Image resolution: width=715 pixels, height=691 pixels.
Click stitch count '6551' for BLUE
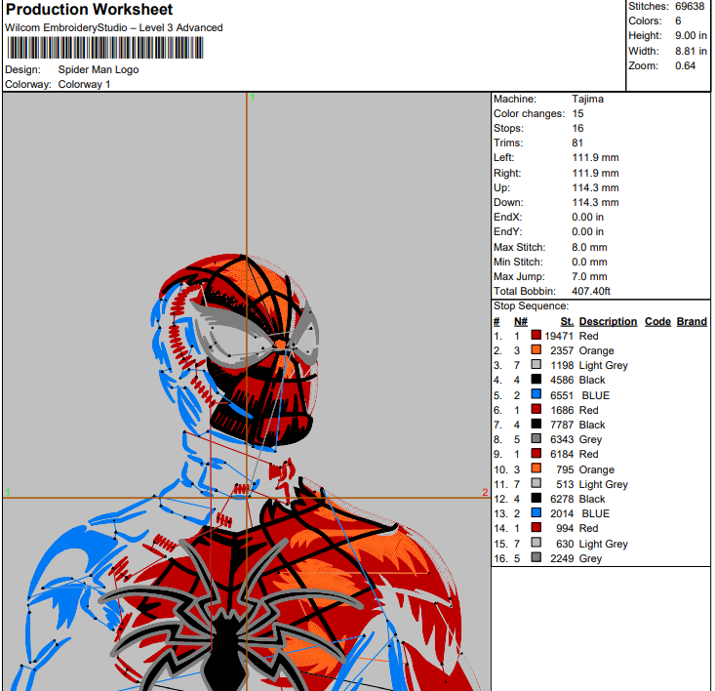562,395
